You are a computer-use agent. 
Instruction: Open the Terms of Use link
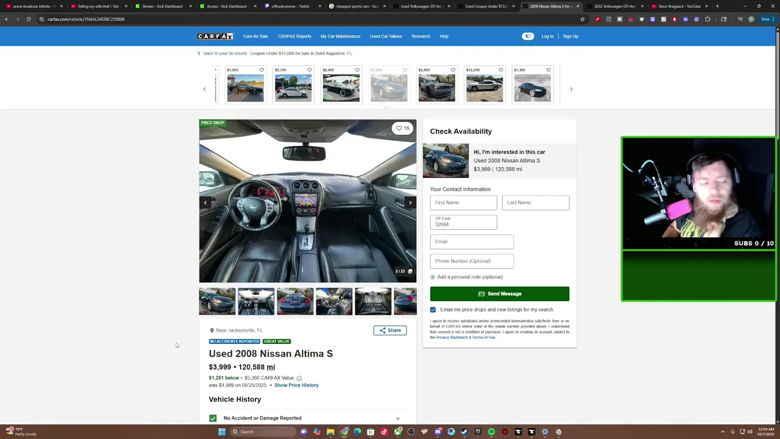pyautogui.click(x=483, y=337)
